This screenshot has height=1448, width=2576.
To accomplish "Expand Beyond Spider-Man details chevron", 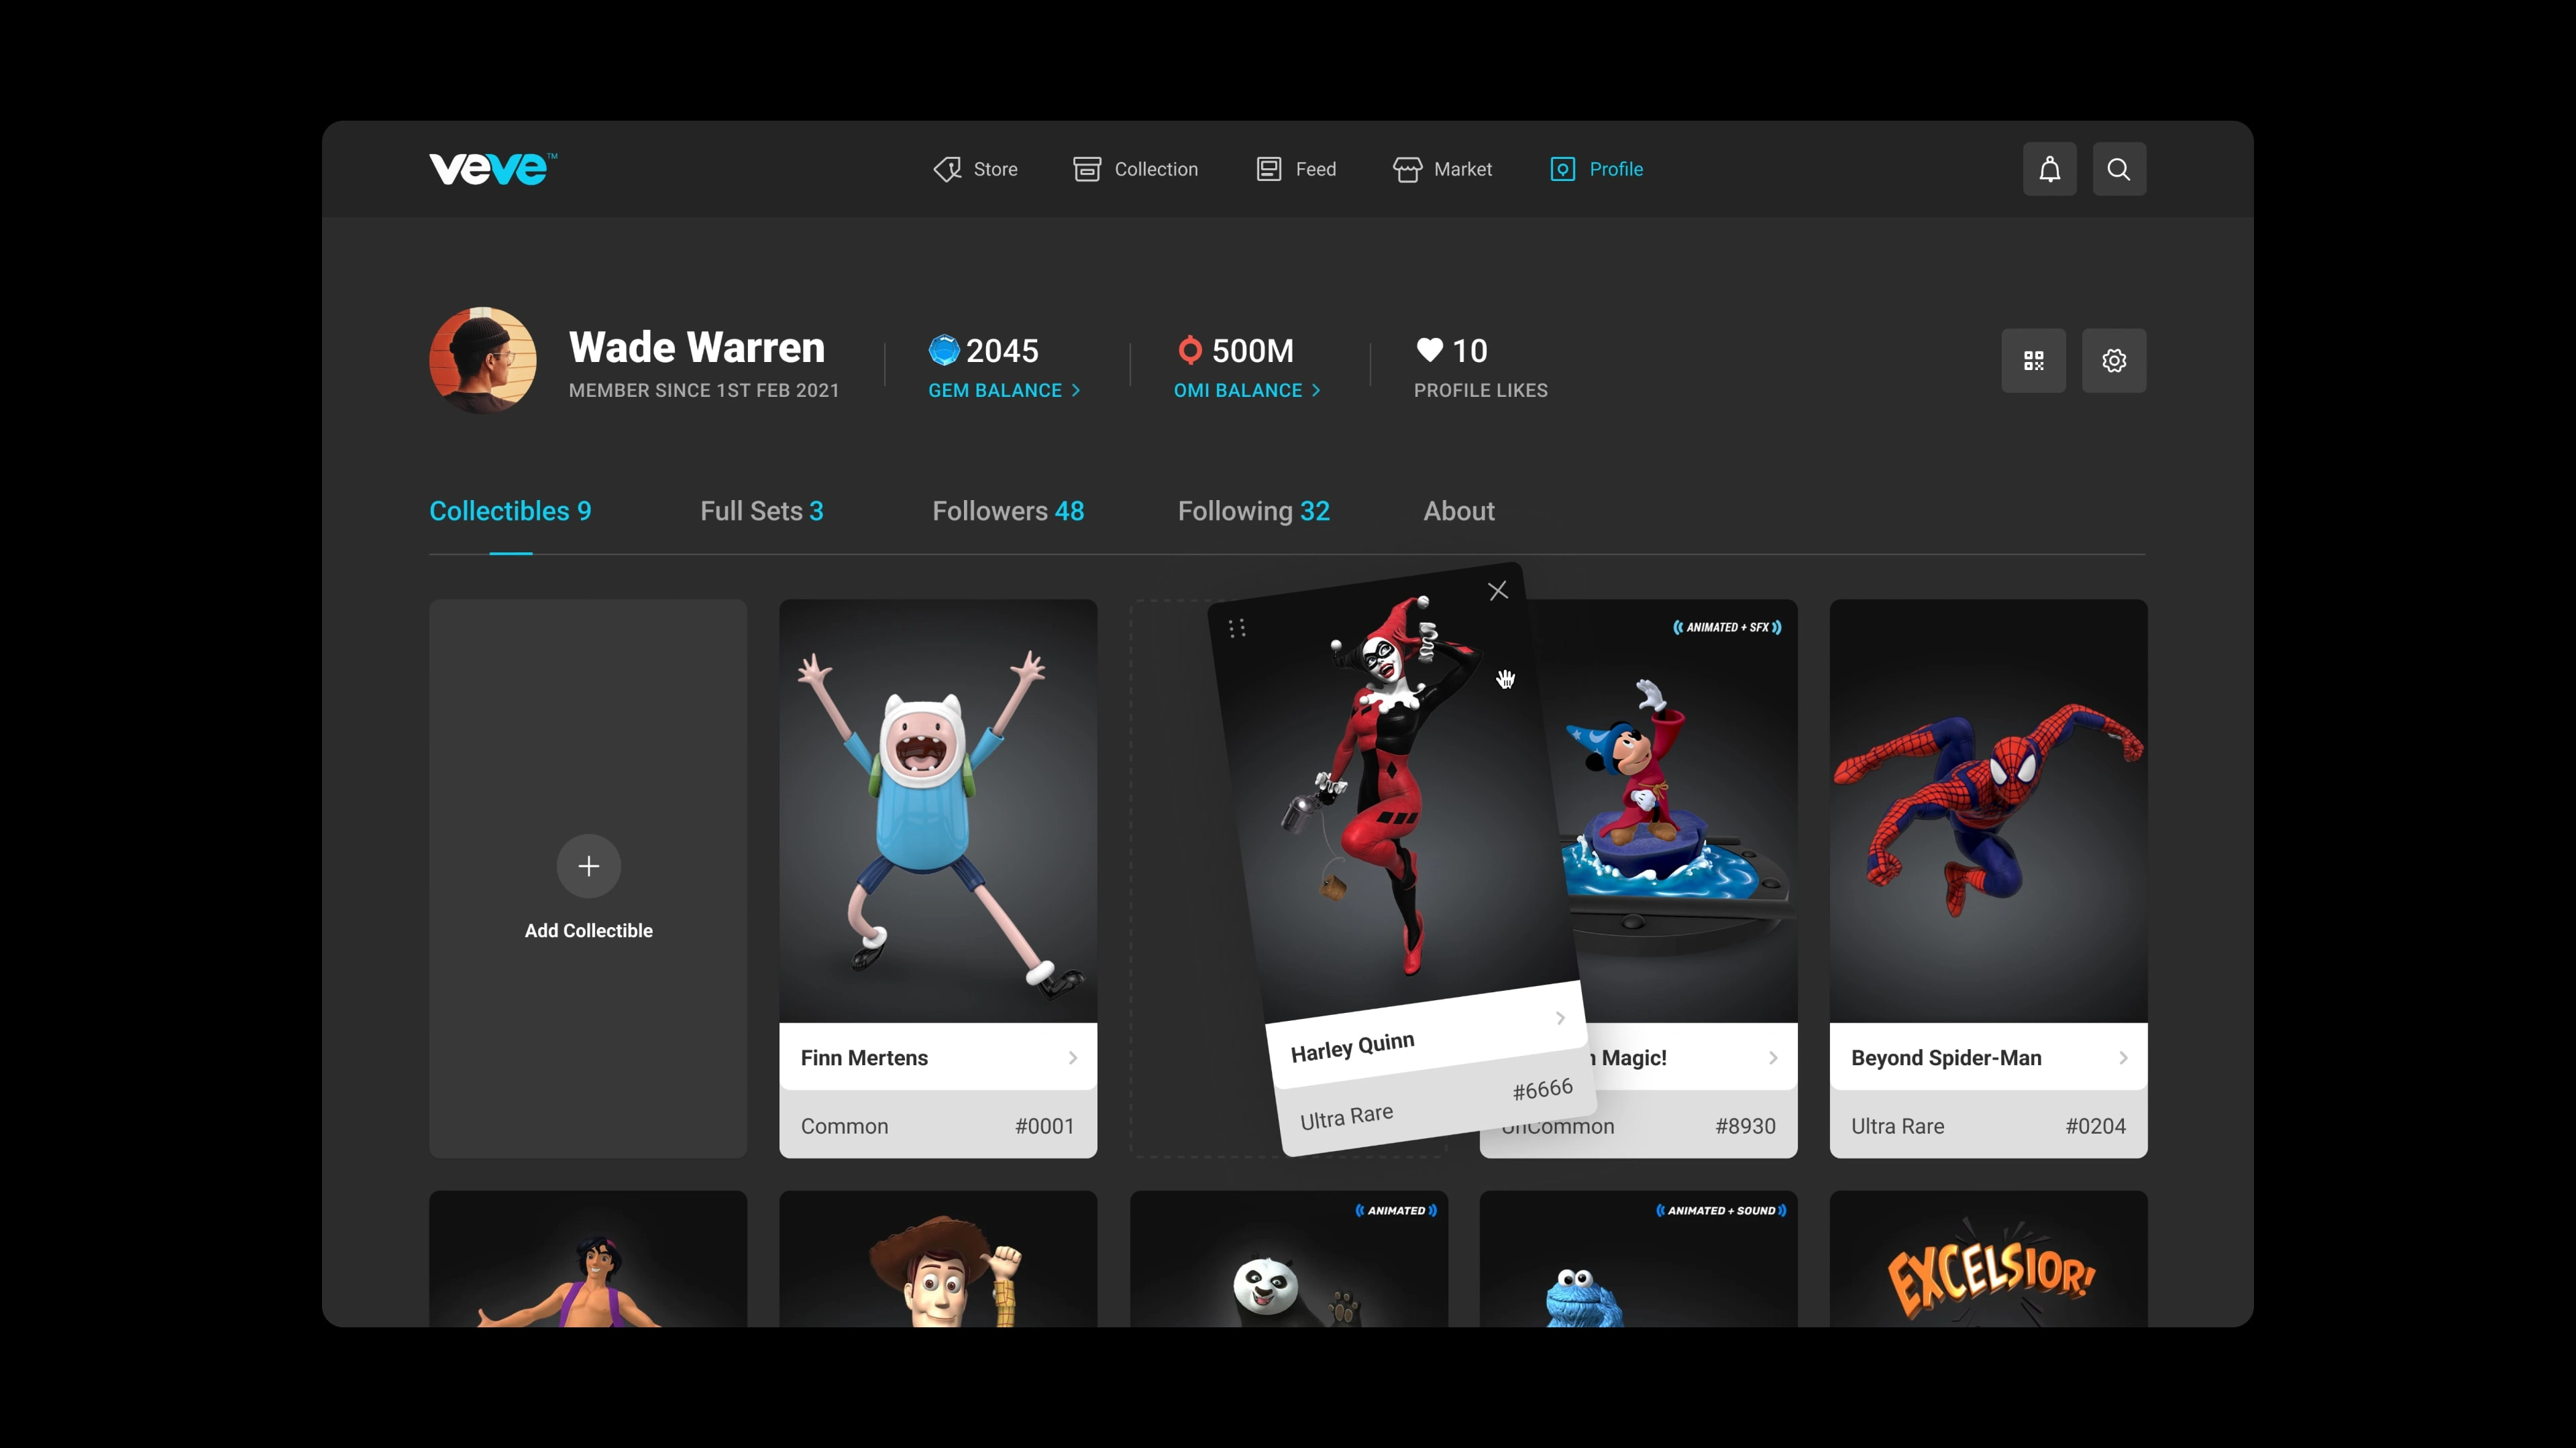I will click(x=2122, y=1057).
